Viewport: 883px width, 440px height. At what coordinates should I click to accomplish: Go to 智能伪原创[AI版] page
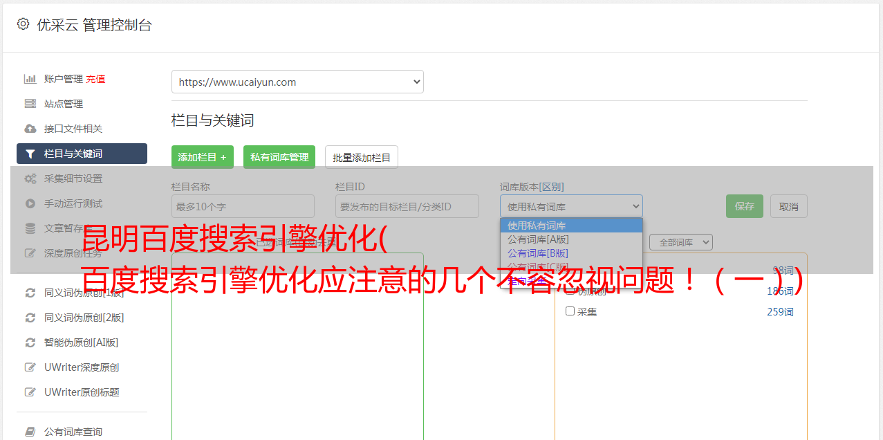82,342
